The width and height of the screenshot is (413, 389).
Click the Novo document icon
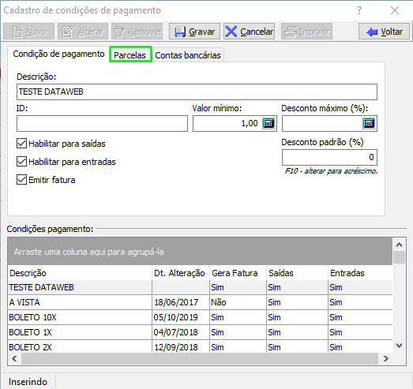(x=17, y=32)
